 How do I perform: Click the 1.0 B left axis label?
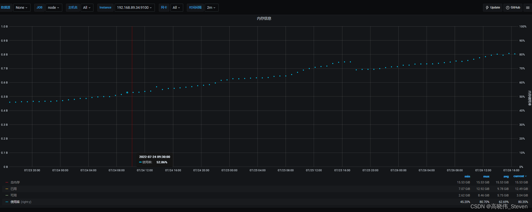5,27
